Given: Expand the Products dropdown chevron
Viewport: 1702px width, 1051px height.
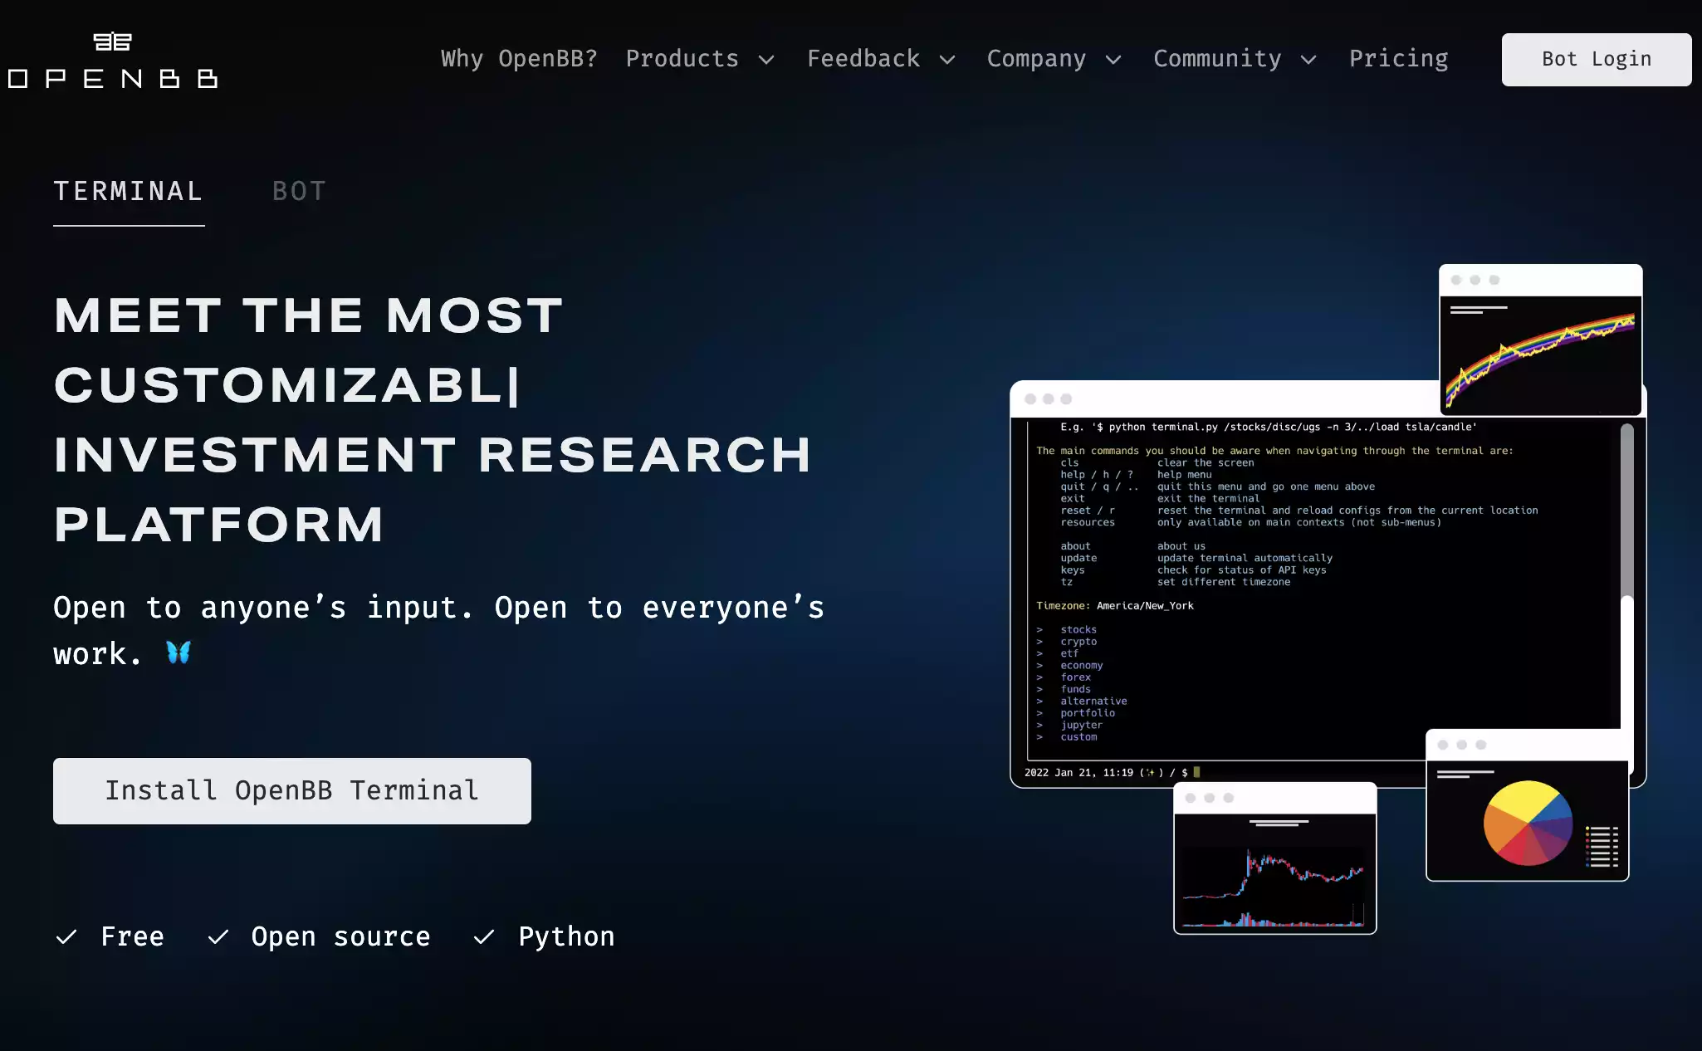Looking at the screenshot, I should pyautogui.click(x=767, y=60).
